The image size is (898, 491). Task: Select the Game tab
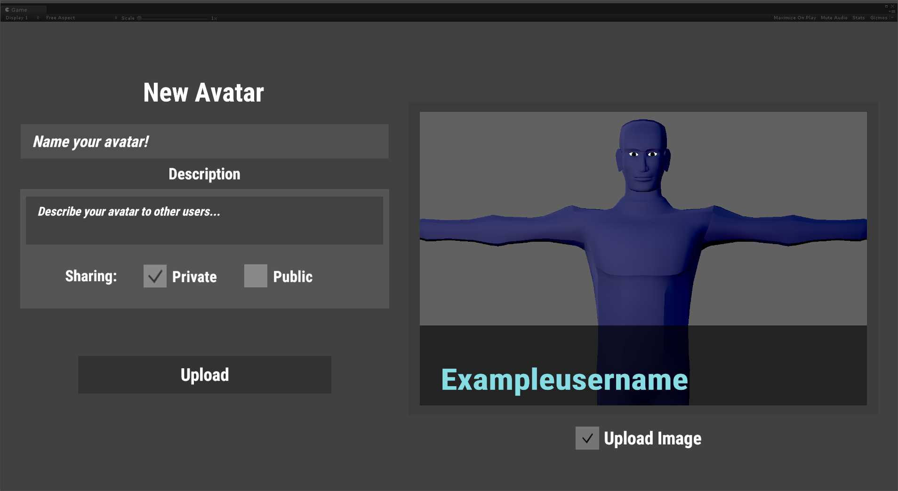click(19, 9)
